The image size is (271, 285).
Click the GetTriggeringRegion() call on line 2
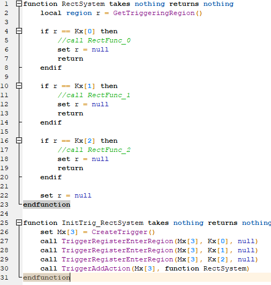[x=157, y=13]
